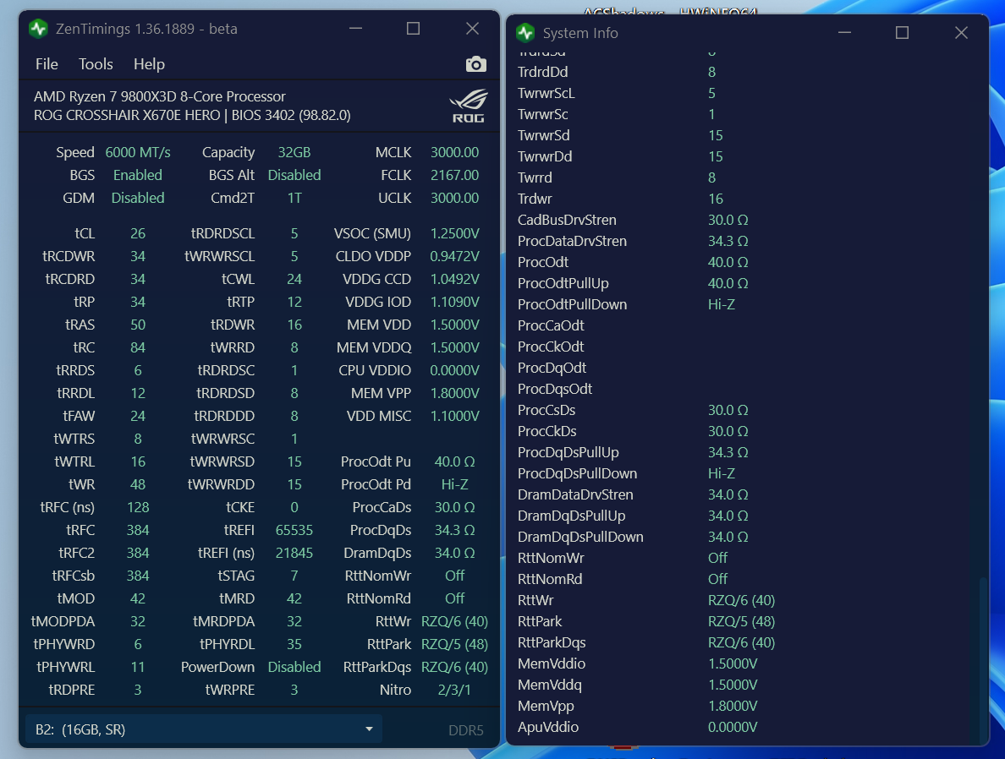The width and height of the screenshot is (1005, 759).
Task: Click the tPHYRDL value 35
Action: [294, 644]
